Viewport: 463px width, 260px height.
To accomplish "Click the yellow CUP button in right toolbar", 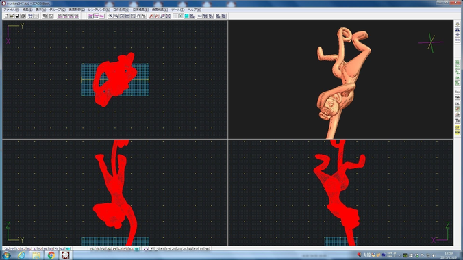I will point(458,127).
